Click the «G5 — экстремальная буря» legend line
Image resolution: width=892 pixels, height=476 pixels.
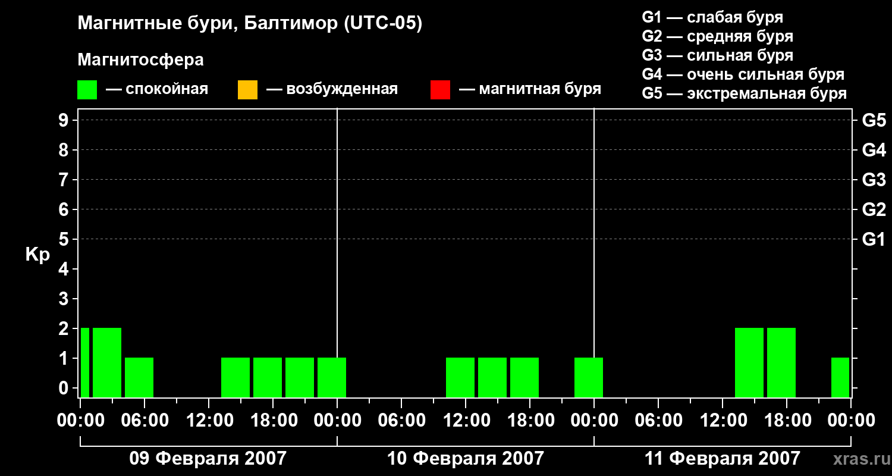(745, 93)
